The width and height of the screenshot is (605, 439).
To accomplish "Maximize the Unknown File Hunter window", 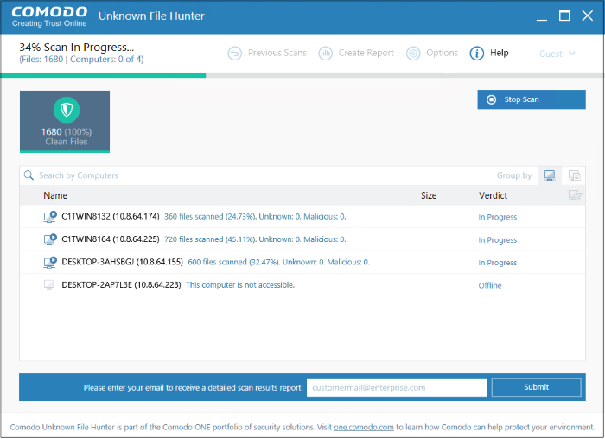I will point(564,16).
